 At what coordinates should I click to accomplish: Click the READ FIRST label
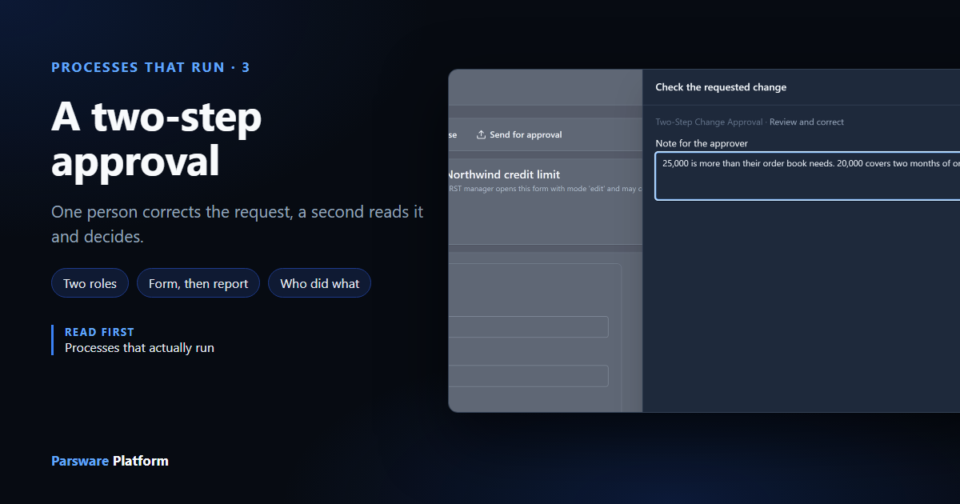(99, 332)
